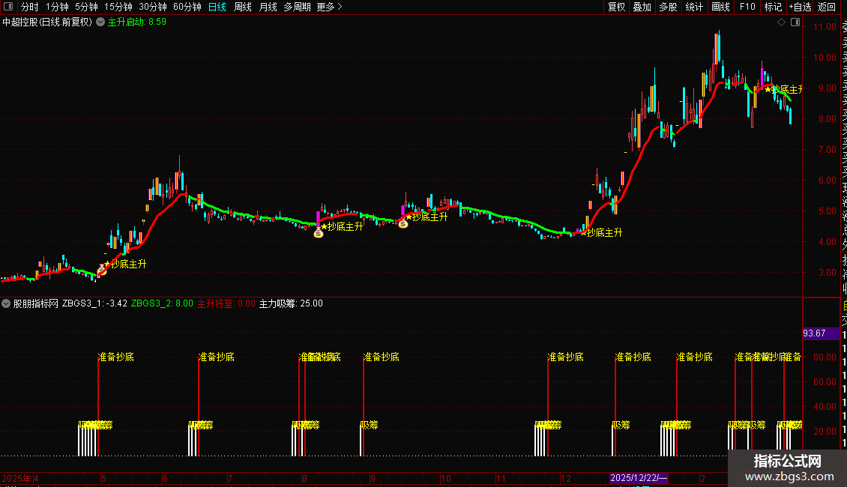Click the 吸筹 label above September bar
Image resolution: width=847 pixels, height=487 pixels.
(x=370, y=426)
